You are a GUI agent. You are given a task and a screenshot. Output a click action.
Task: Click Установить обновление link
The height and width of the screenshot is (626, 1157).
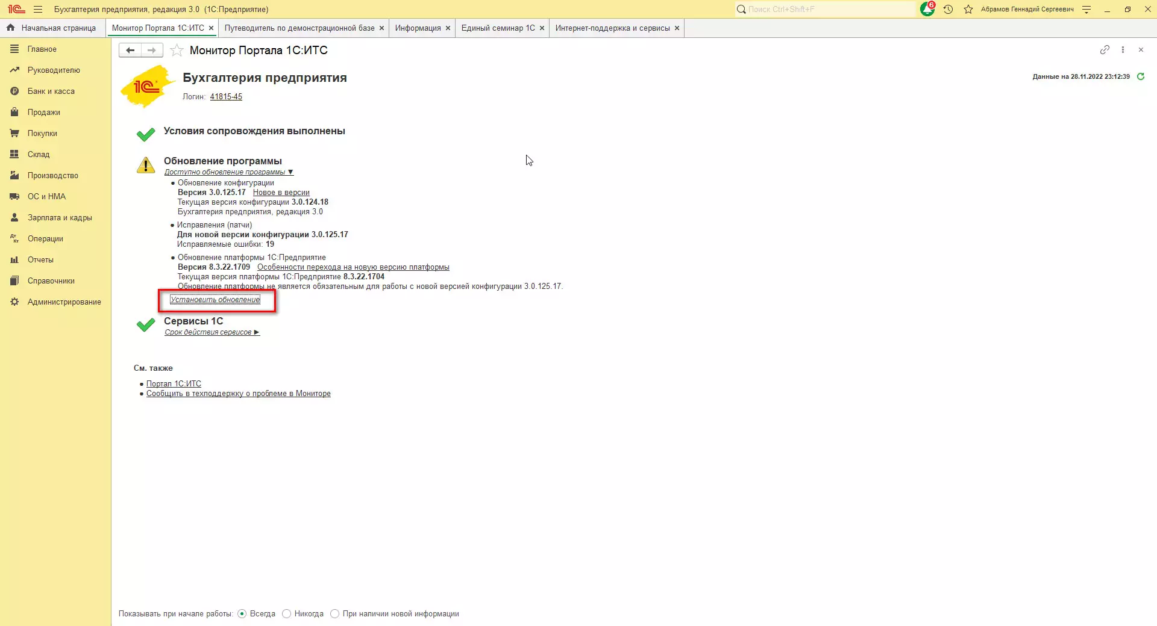pos(215,300)
